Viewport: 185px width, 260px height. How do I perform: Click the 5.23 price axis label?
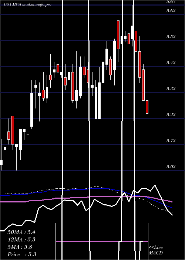pos(171,115)
